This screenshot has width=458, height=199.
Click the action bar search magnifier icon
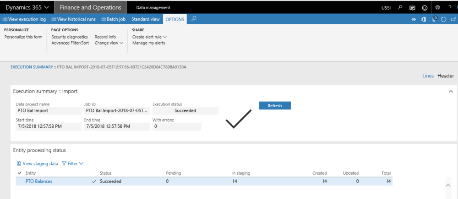pyautogui.click(x=194, y=19)
